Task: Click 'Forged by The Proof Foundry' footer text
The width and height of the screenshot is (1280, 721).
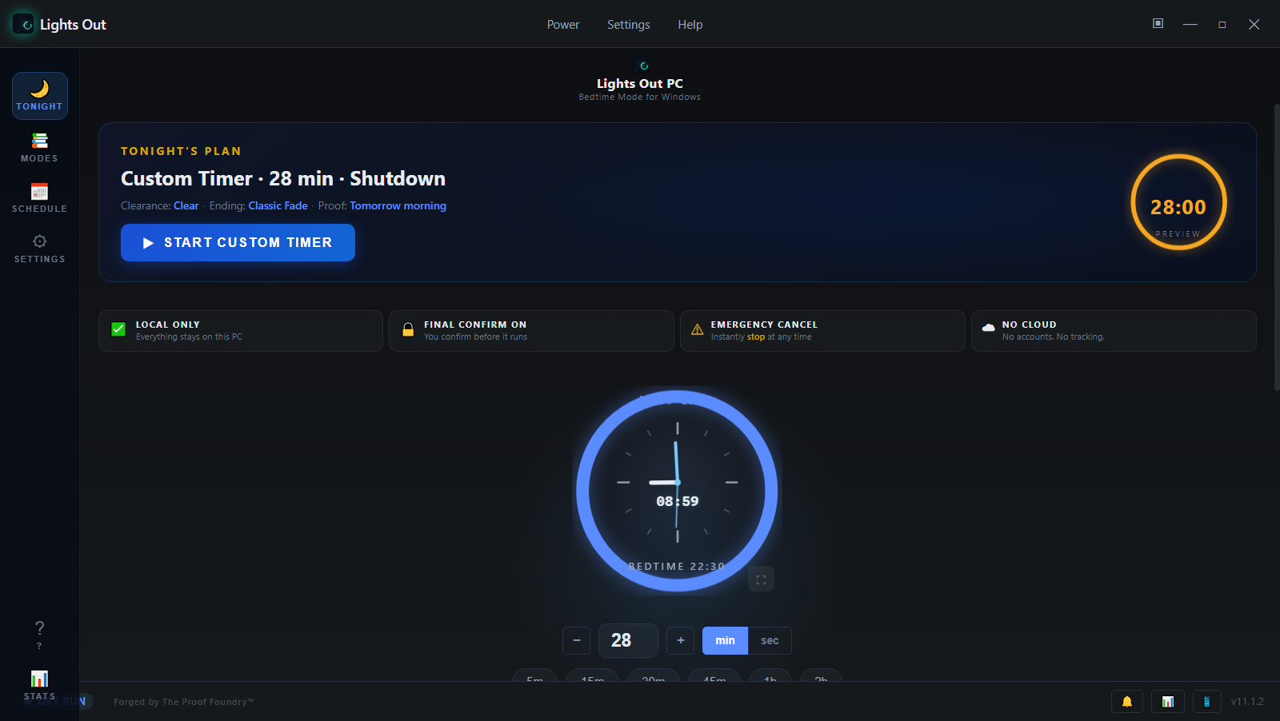Action: click(x=184, y=702)
